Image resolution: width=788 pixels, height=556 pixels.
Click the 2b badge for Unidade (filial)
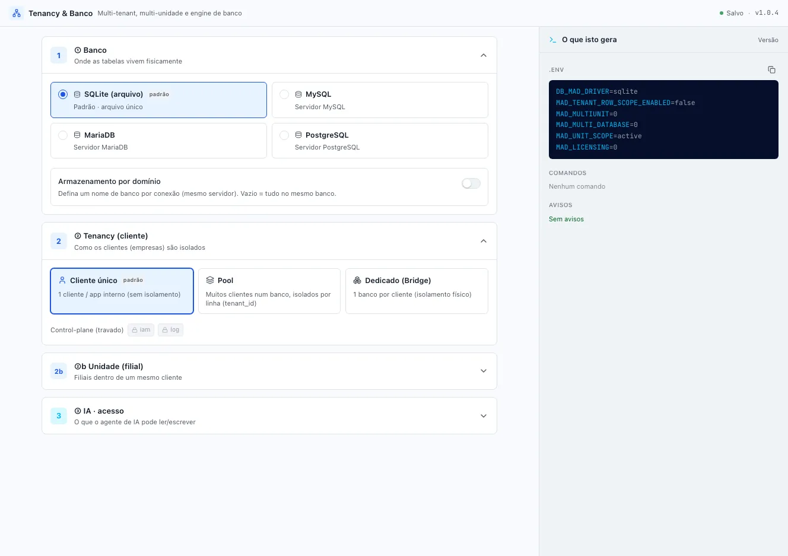59,371
